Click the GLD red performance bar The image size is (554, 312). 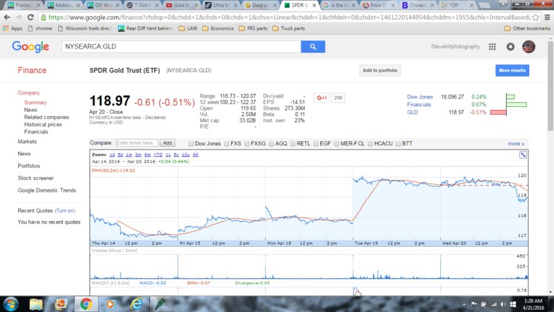click(498, 113)
